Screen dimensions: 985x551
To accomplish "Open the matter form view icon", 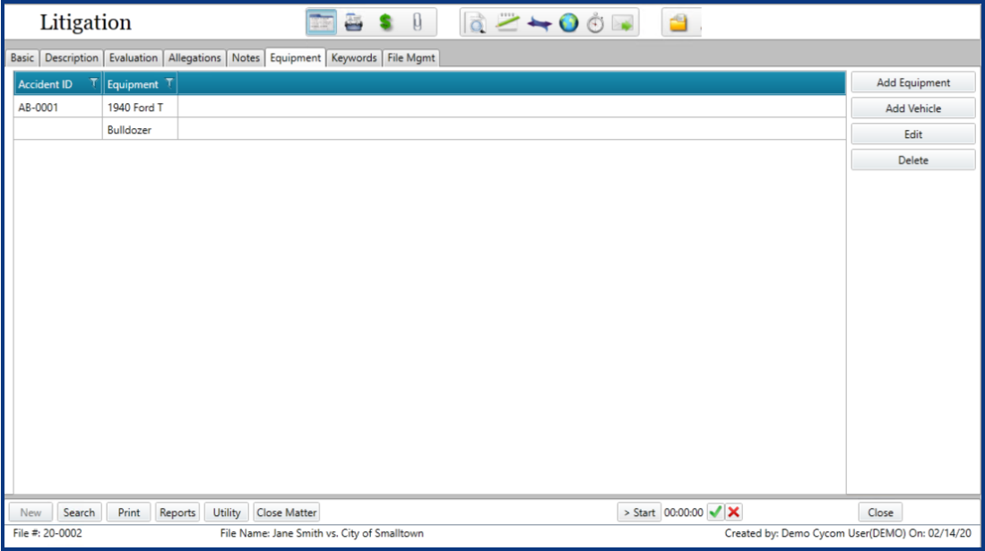I will pyautogui.click(x=321, y=22).
